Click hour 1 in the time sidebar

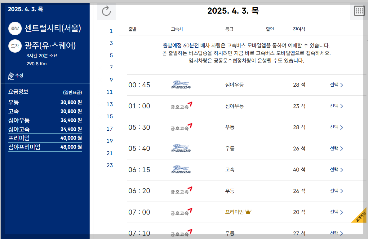click(x=111, y=31)
